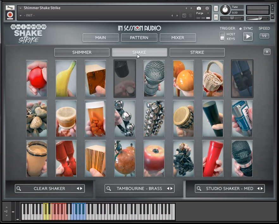This screenshot has height=224, width=279.
Task: Save the snapshot with the disk icon
Action: coord(184,16)
